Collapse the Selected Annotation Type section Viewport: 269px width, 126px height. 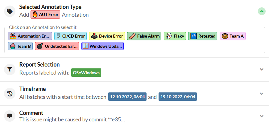coord(262,11)
